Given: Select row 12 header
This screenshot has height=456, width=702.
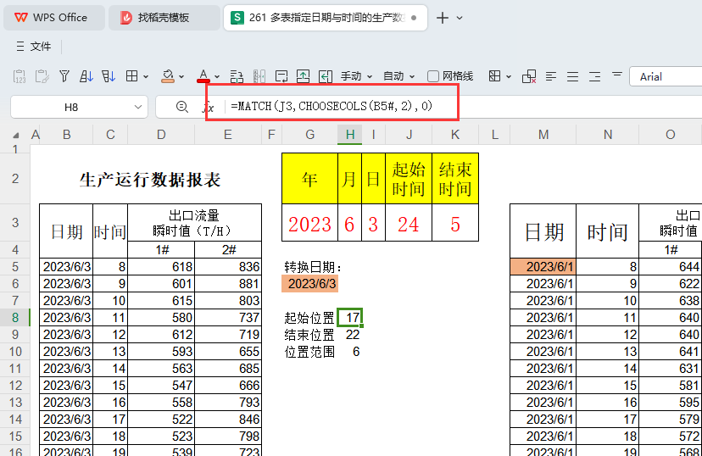Looking at the screenshot, I should coord(15,386).
